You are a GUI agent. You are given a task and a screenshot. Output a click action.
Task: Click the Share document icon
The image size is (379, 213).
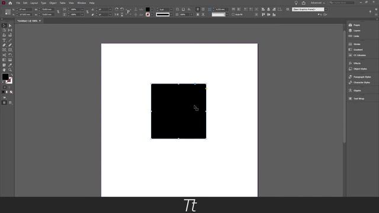[x=304, y=3]
